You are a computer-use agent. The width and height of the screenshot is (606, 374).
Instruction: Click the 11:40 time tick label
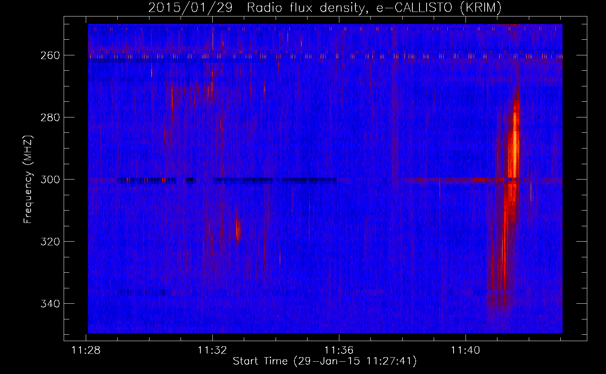(x=465, y=350)
